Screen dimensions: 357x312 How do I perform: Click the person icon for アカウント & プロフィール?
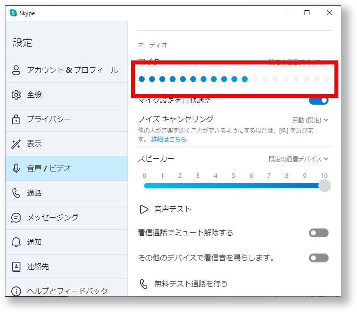pos(16,70)
